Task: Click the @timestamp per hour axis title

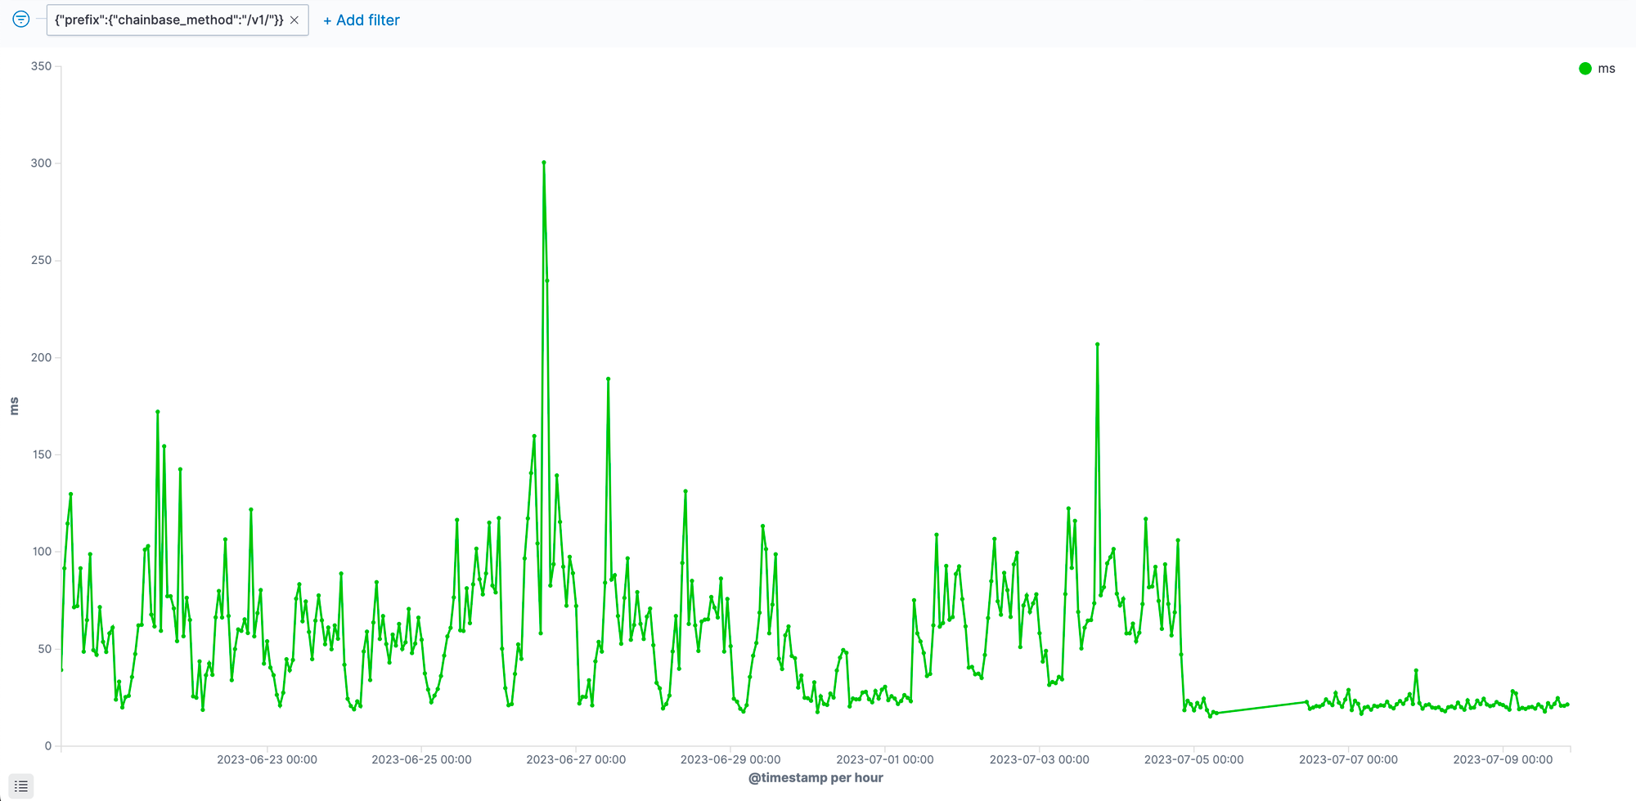Action: click(x=816, y=778)
